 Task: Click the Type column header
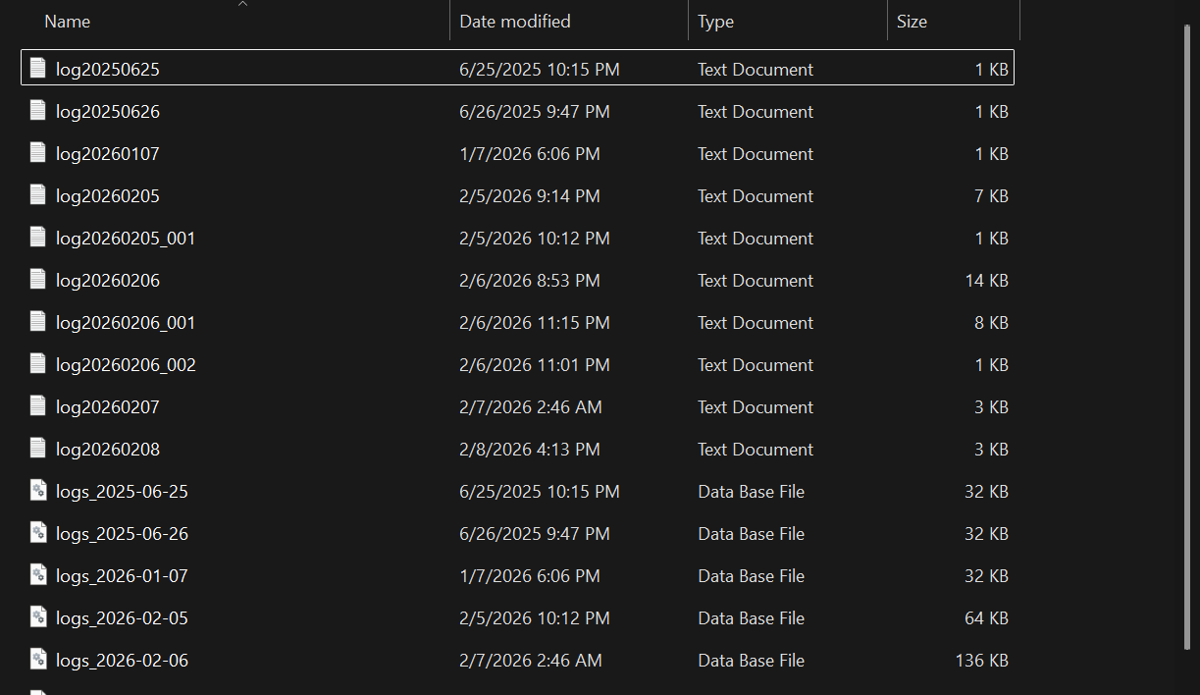click(x=715, y=22)
